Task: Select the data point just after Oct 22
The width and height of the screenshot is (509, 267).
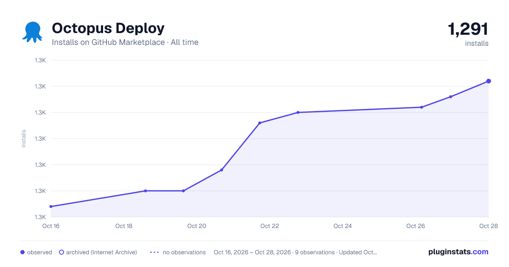Action: click(x=298, y=112)
